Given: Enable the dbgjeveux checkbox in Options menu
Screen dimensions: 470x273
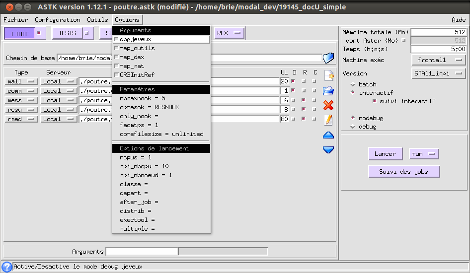Looking at the screenshot, I should point(117,39).
